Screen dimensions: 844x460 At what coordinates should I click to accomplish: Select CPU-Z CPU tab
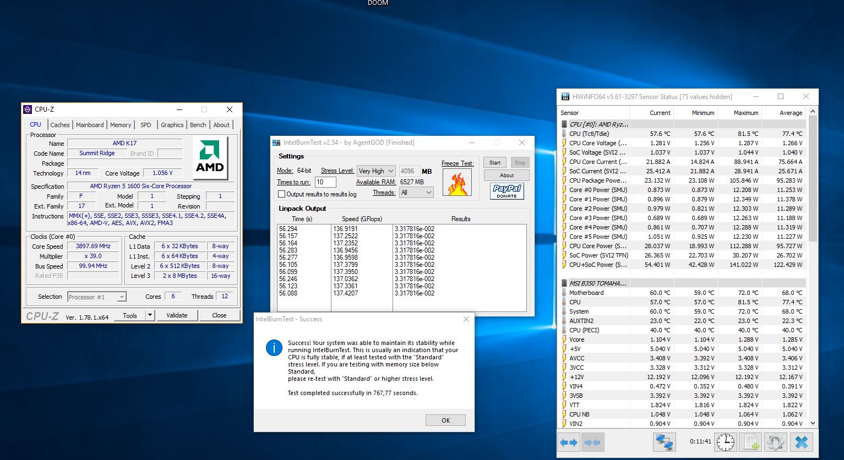coord(36,124)
